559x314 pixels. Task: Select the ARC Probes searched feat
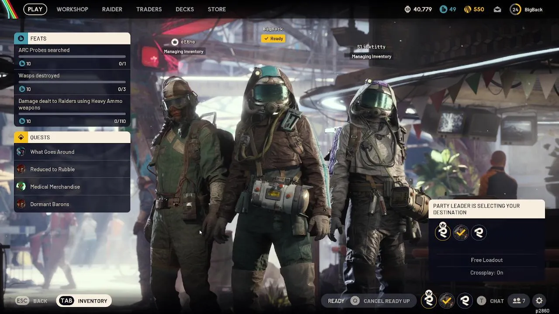tap(72, 57)
